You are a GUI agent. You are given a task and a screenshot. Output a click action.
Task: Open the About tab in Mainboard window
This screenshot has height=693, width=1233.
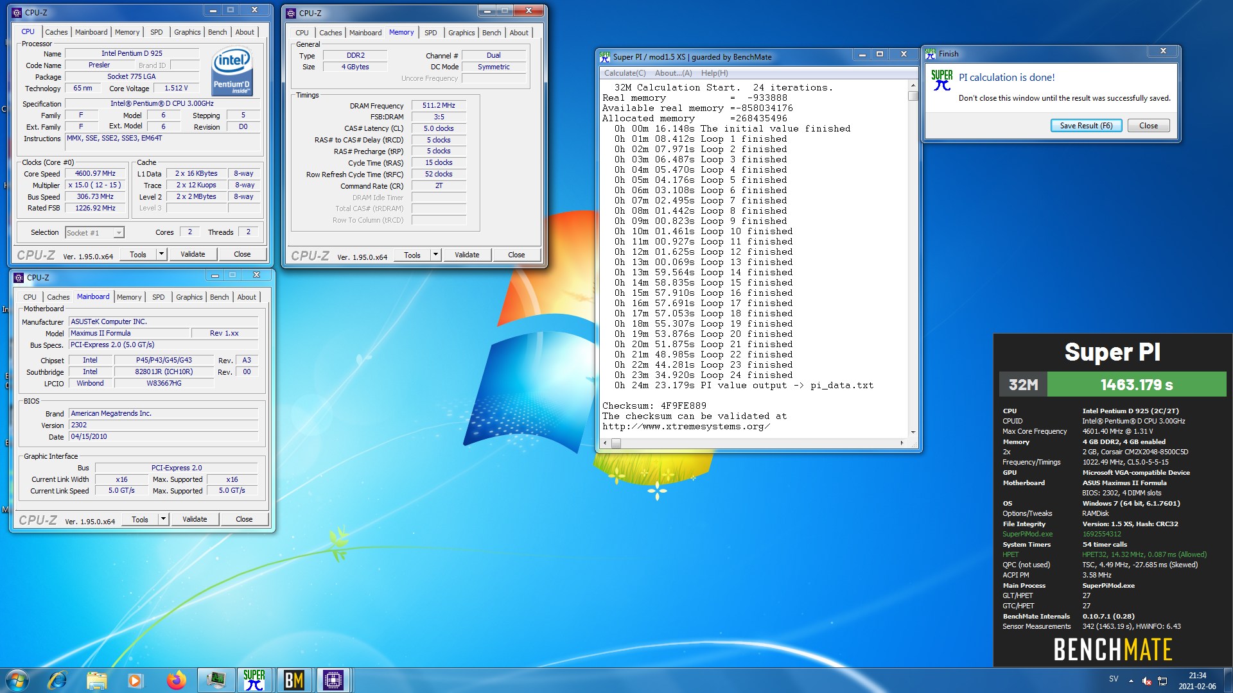[x=247, y=297]
